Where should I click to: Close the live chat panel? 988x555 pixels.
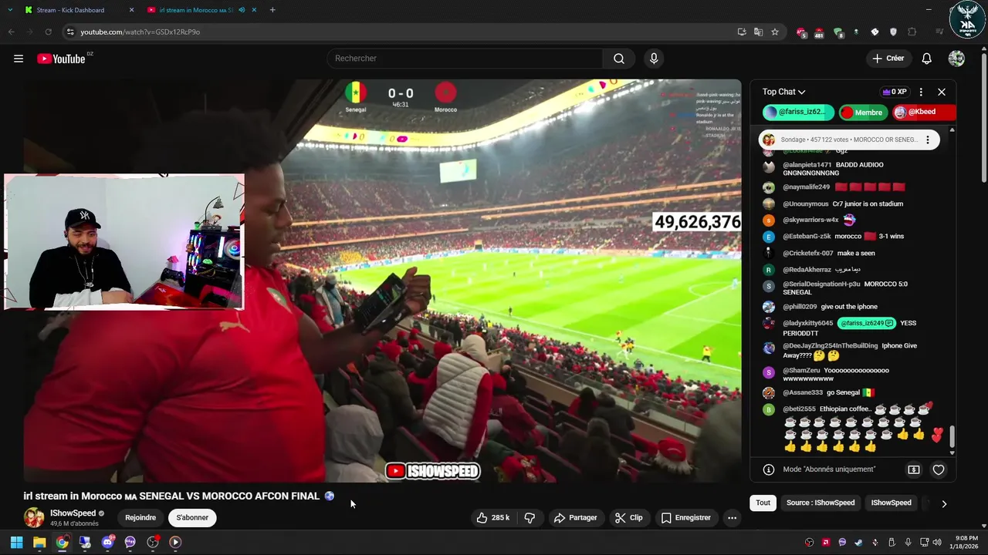point(942,92)
